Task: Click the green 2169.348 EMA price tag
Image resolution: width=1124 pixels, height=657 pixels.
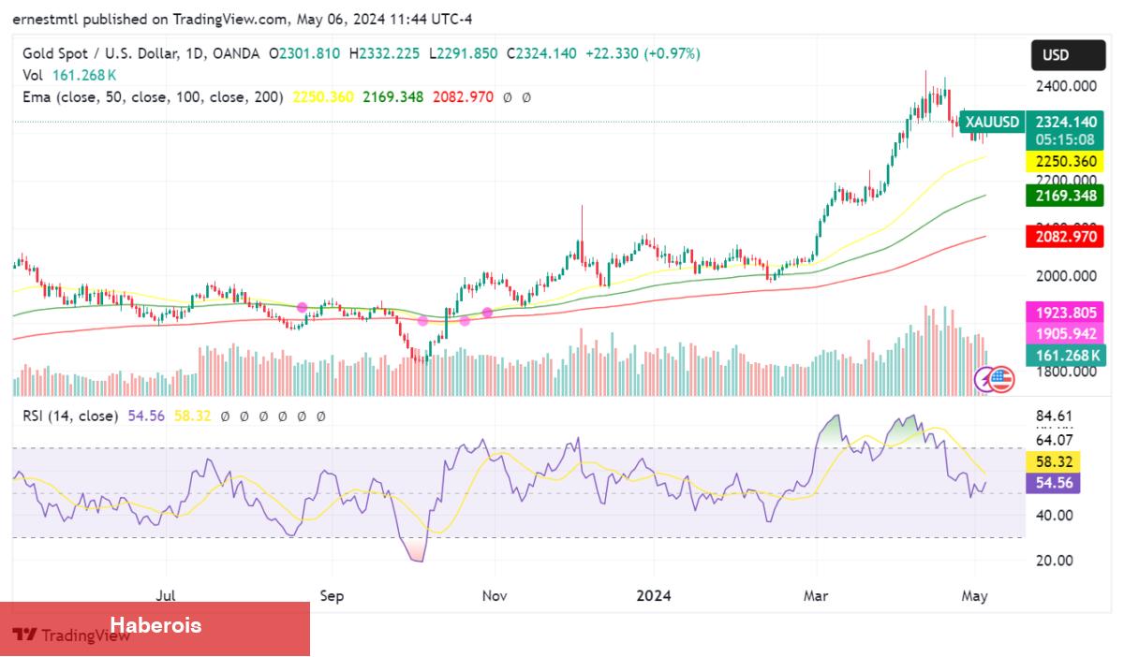Action: tap(1066, 196)
